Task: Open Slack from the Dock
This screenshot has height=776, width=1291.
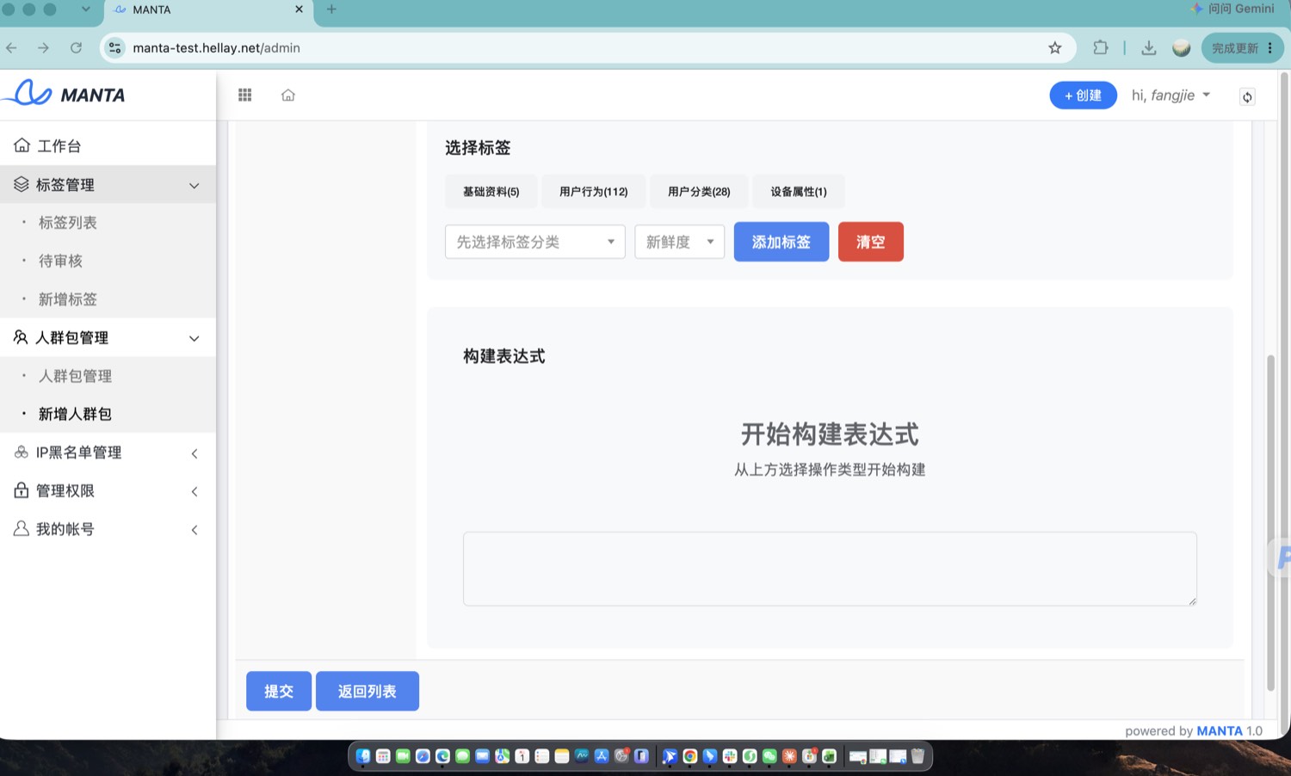Action: click(x=730, y=756)
